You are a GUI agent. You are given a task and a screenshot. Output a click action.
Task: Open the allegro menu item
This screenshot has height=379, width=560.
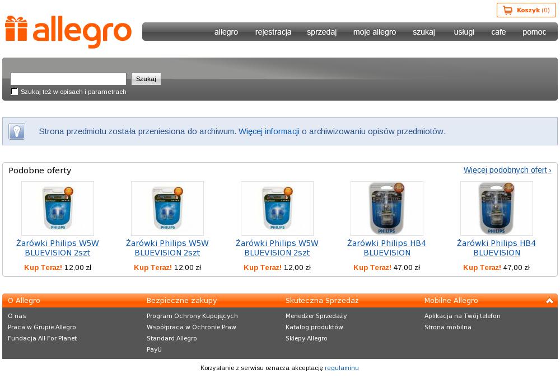tap(226, 32)
